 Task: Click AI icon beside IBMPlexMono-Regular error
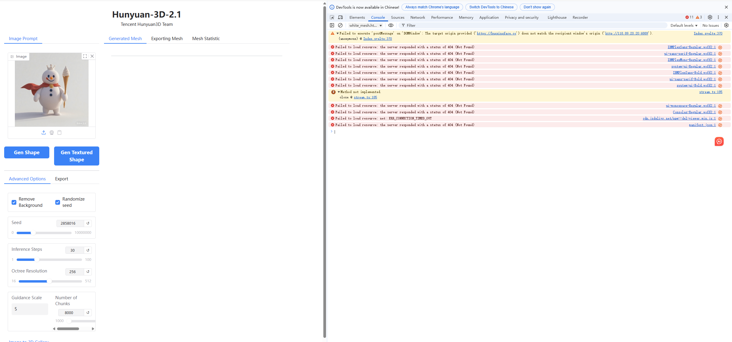pos(720,60)
